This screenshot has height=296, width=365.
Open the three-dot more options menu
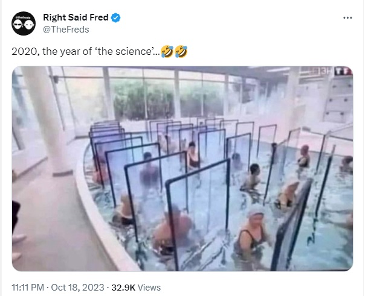347,17
